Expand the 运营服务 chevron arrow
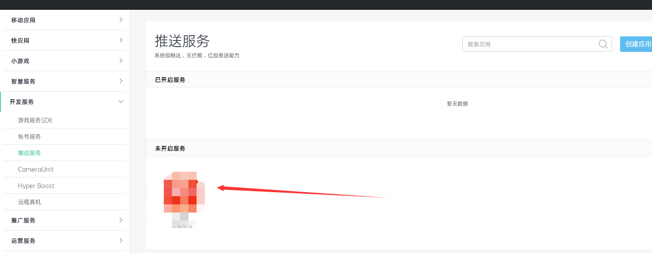This screenshot has height=253, width=652. (x=121, y=240)
